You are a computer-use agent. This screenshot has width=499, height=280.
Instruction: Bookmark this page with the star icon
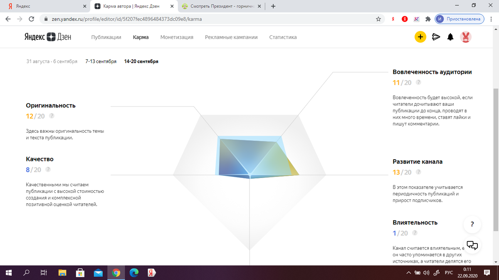click(x=378, y=19)
